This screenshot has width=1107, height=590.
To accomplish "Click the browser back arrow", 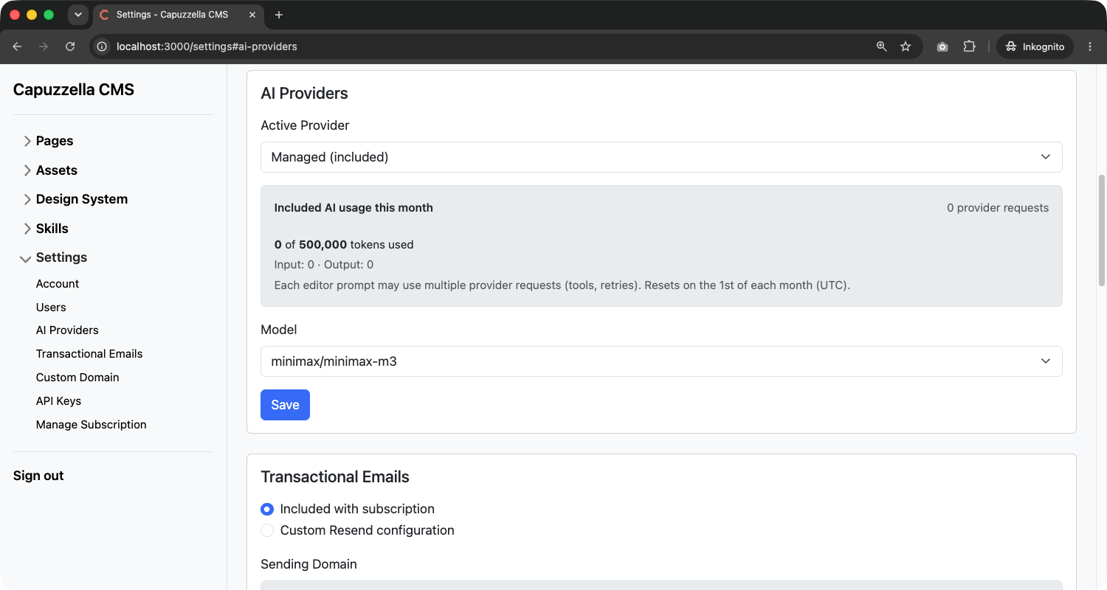I will (17, 46).
